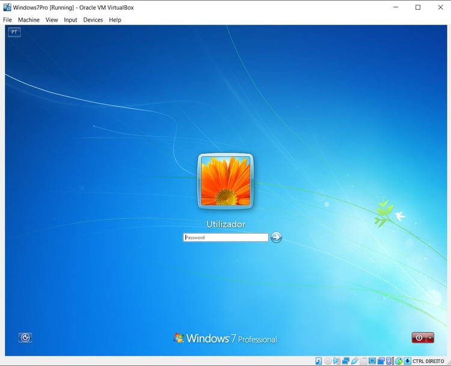Open the Ease of Access button

coord(25,338)
